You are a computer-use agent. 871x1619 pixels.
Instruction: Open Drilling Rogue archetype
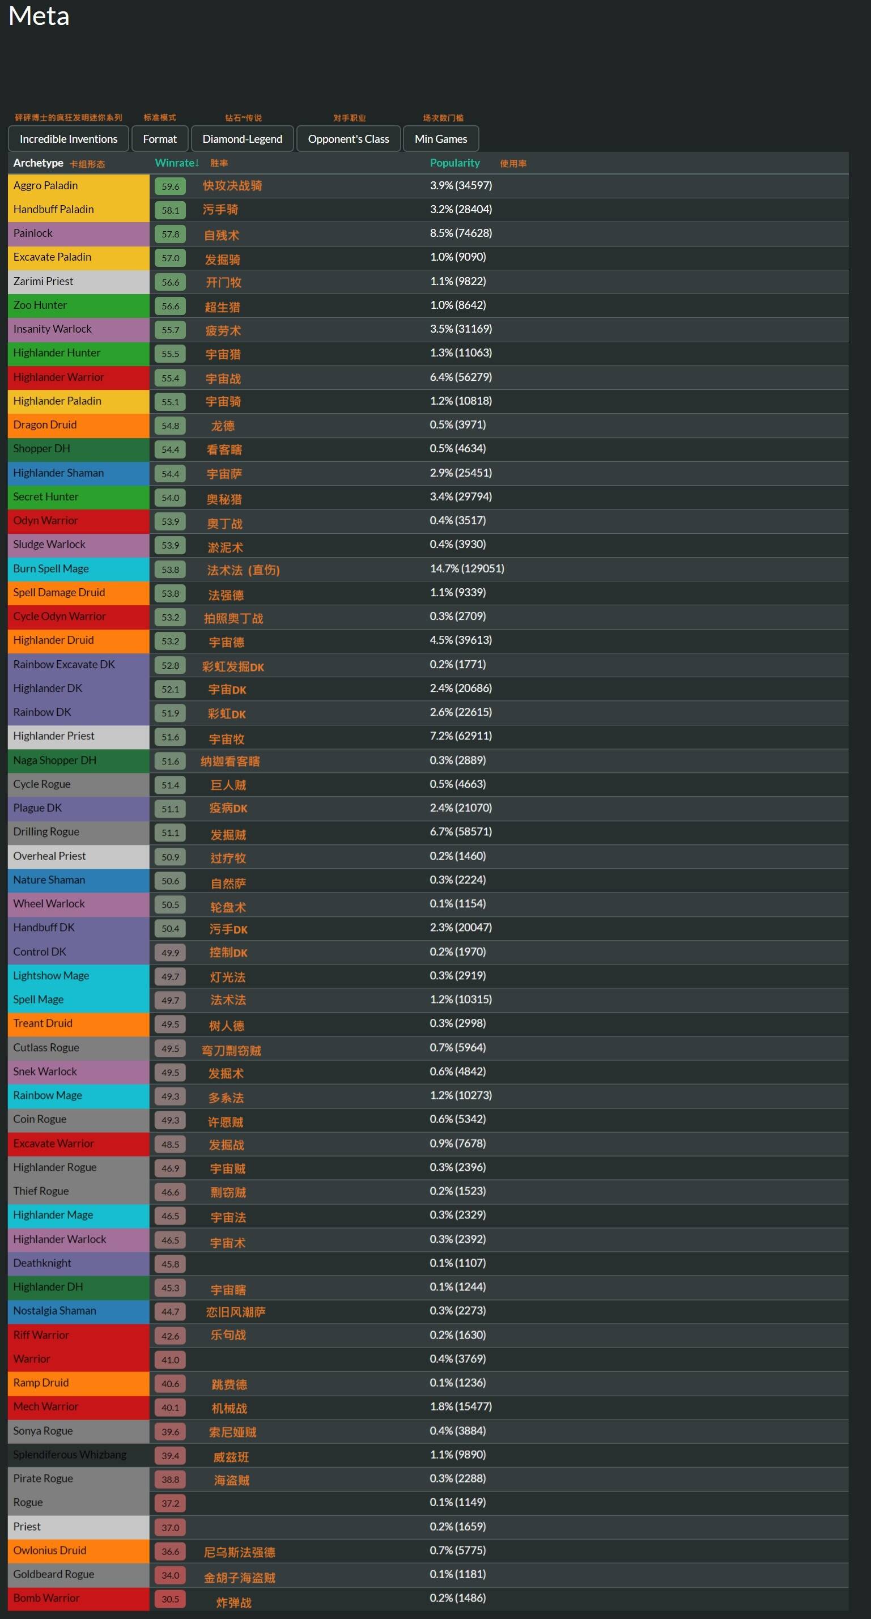tap(79, 833)
